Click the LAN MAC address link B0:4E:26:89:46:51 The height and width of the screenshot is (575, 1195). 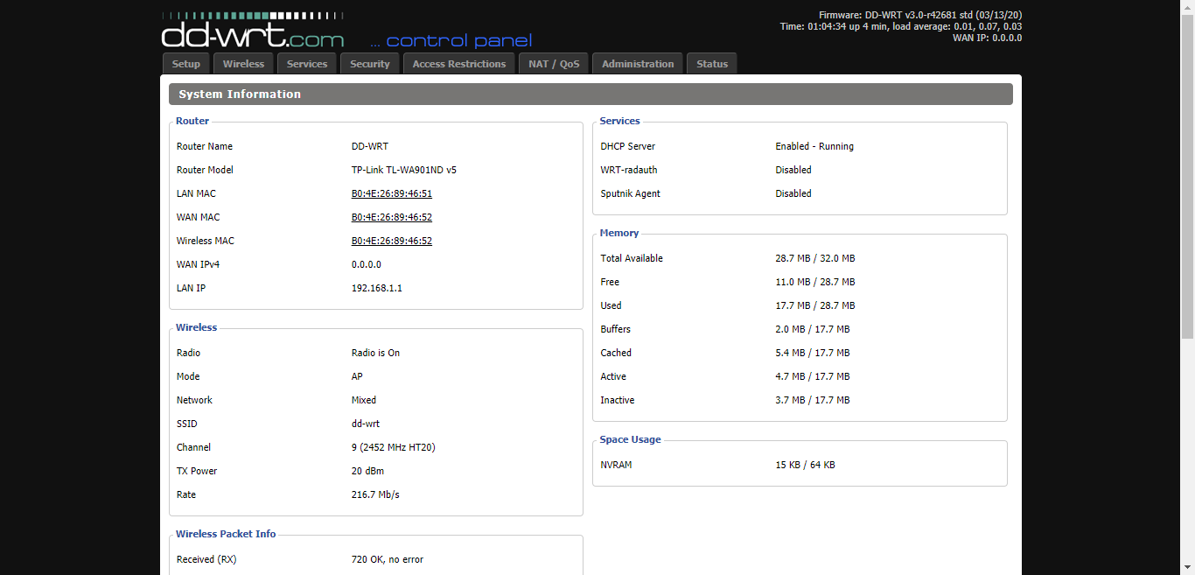coord(392,193)
